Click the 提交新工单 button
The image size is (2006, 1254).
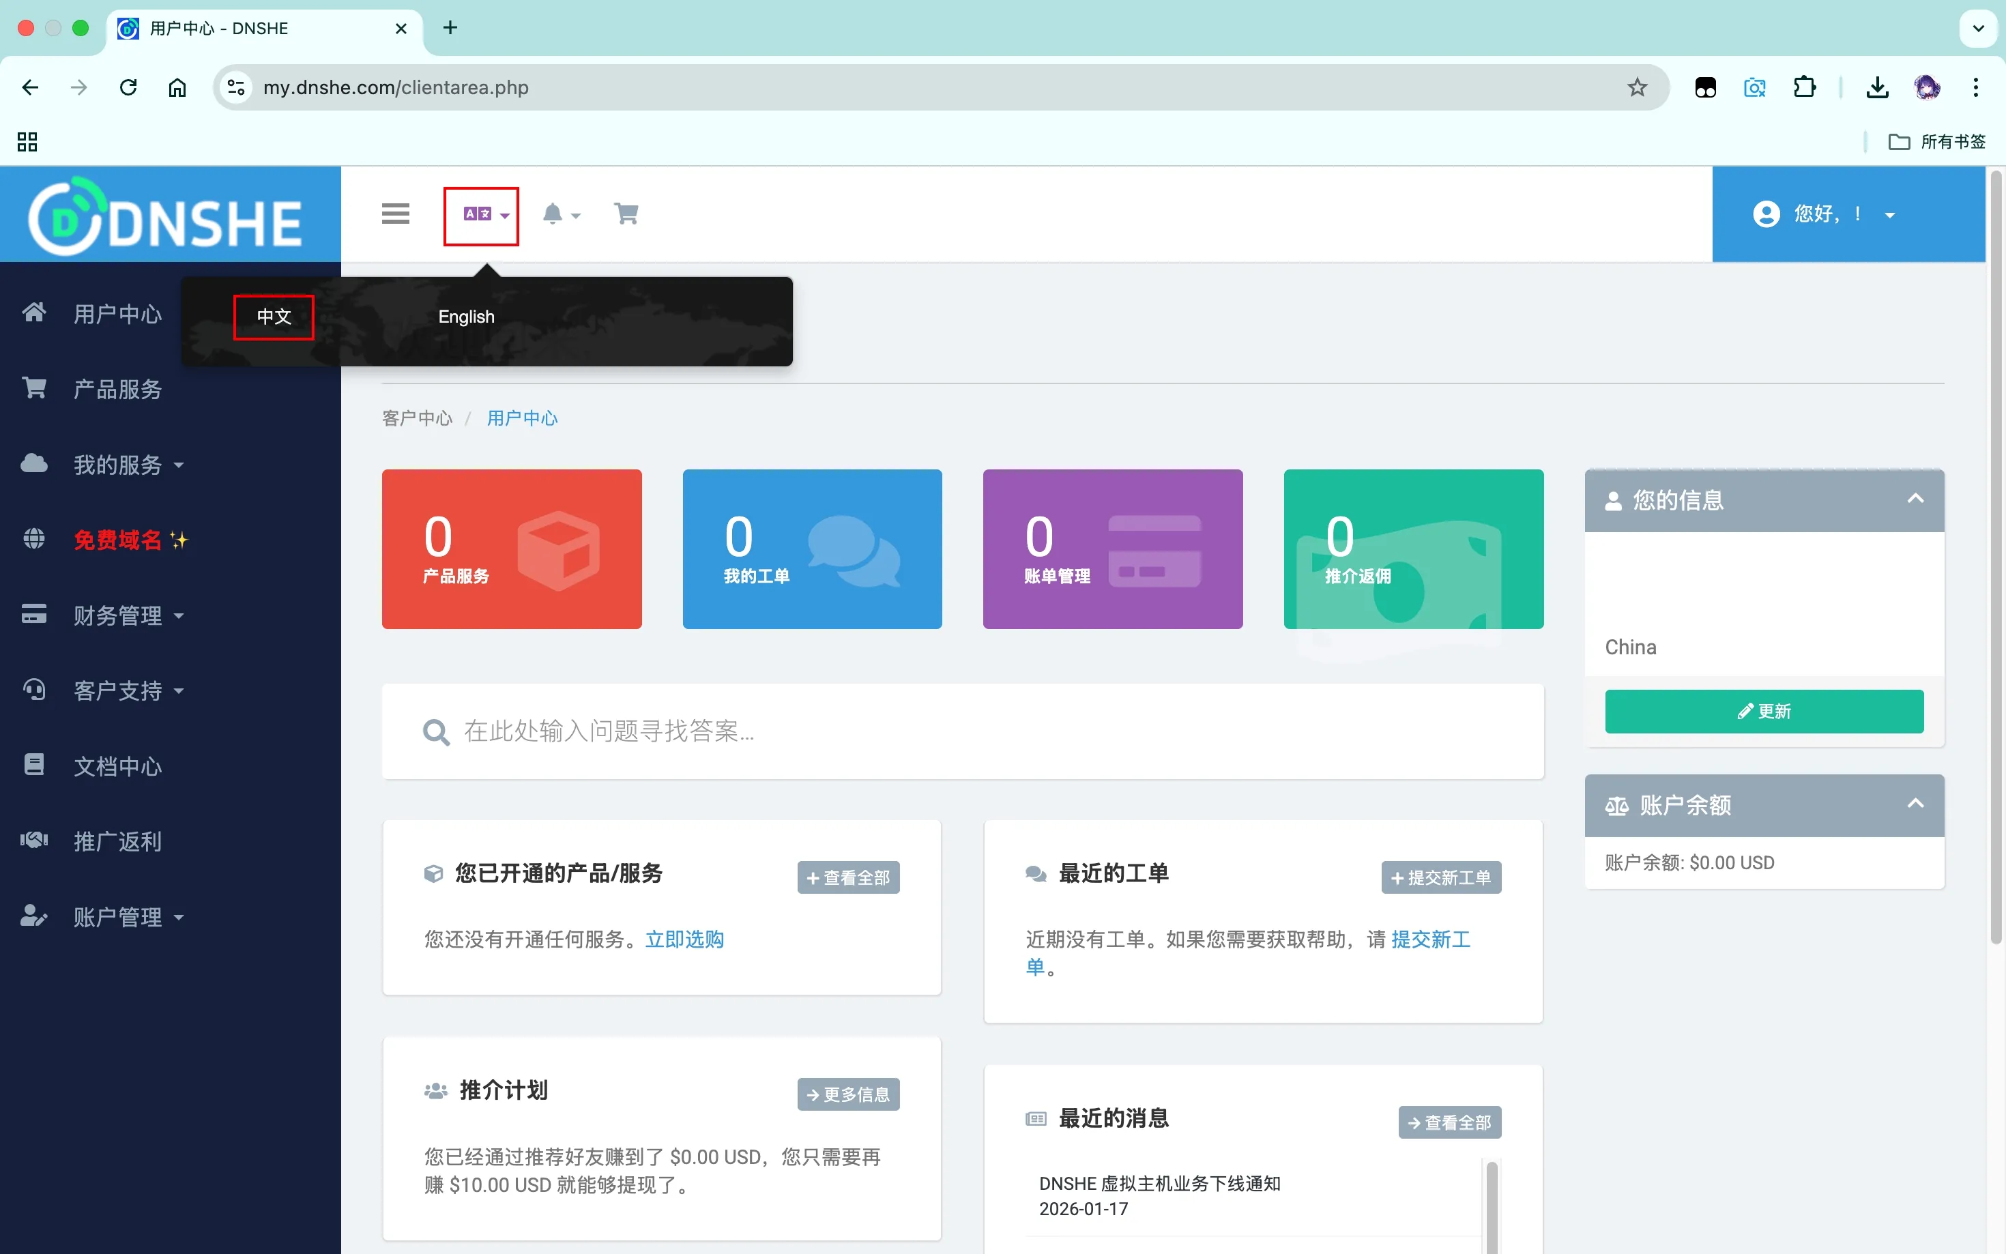pos(1440,877)
